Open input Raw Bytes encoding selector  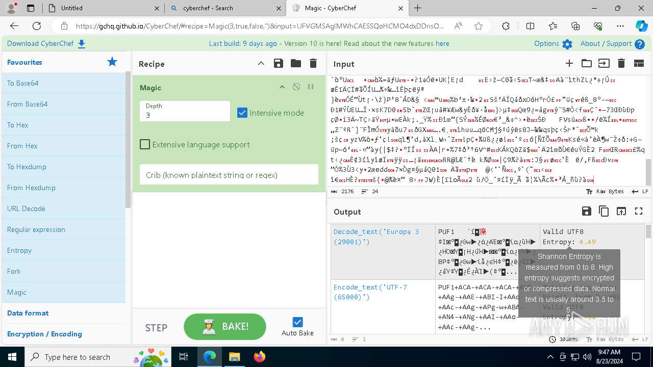605,191
